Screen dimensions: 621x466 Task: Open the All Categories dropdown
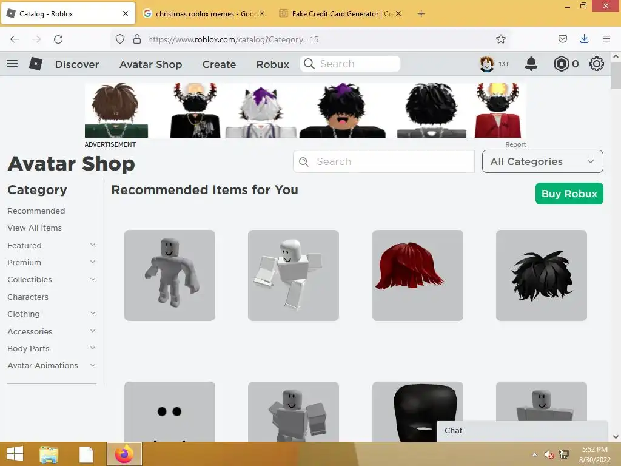543,161
